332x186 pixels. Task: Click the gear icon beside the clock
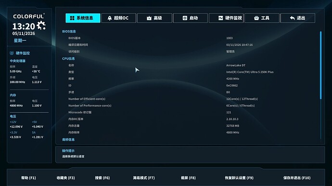point(41,25)
